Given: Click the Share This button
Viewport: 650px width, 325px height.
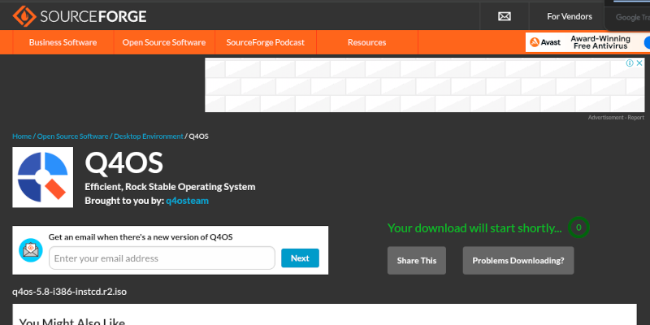Looking at the screenshot, I should [x=417, y=260].
